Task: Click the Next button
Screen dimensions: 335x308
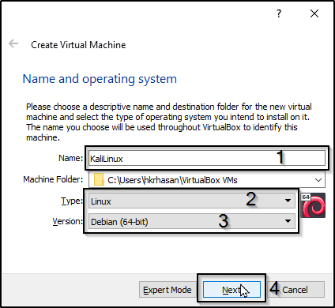Action: (x=231, y=290)
